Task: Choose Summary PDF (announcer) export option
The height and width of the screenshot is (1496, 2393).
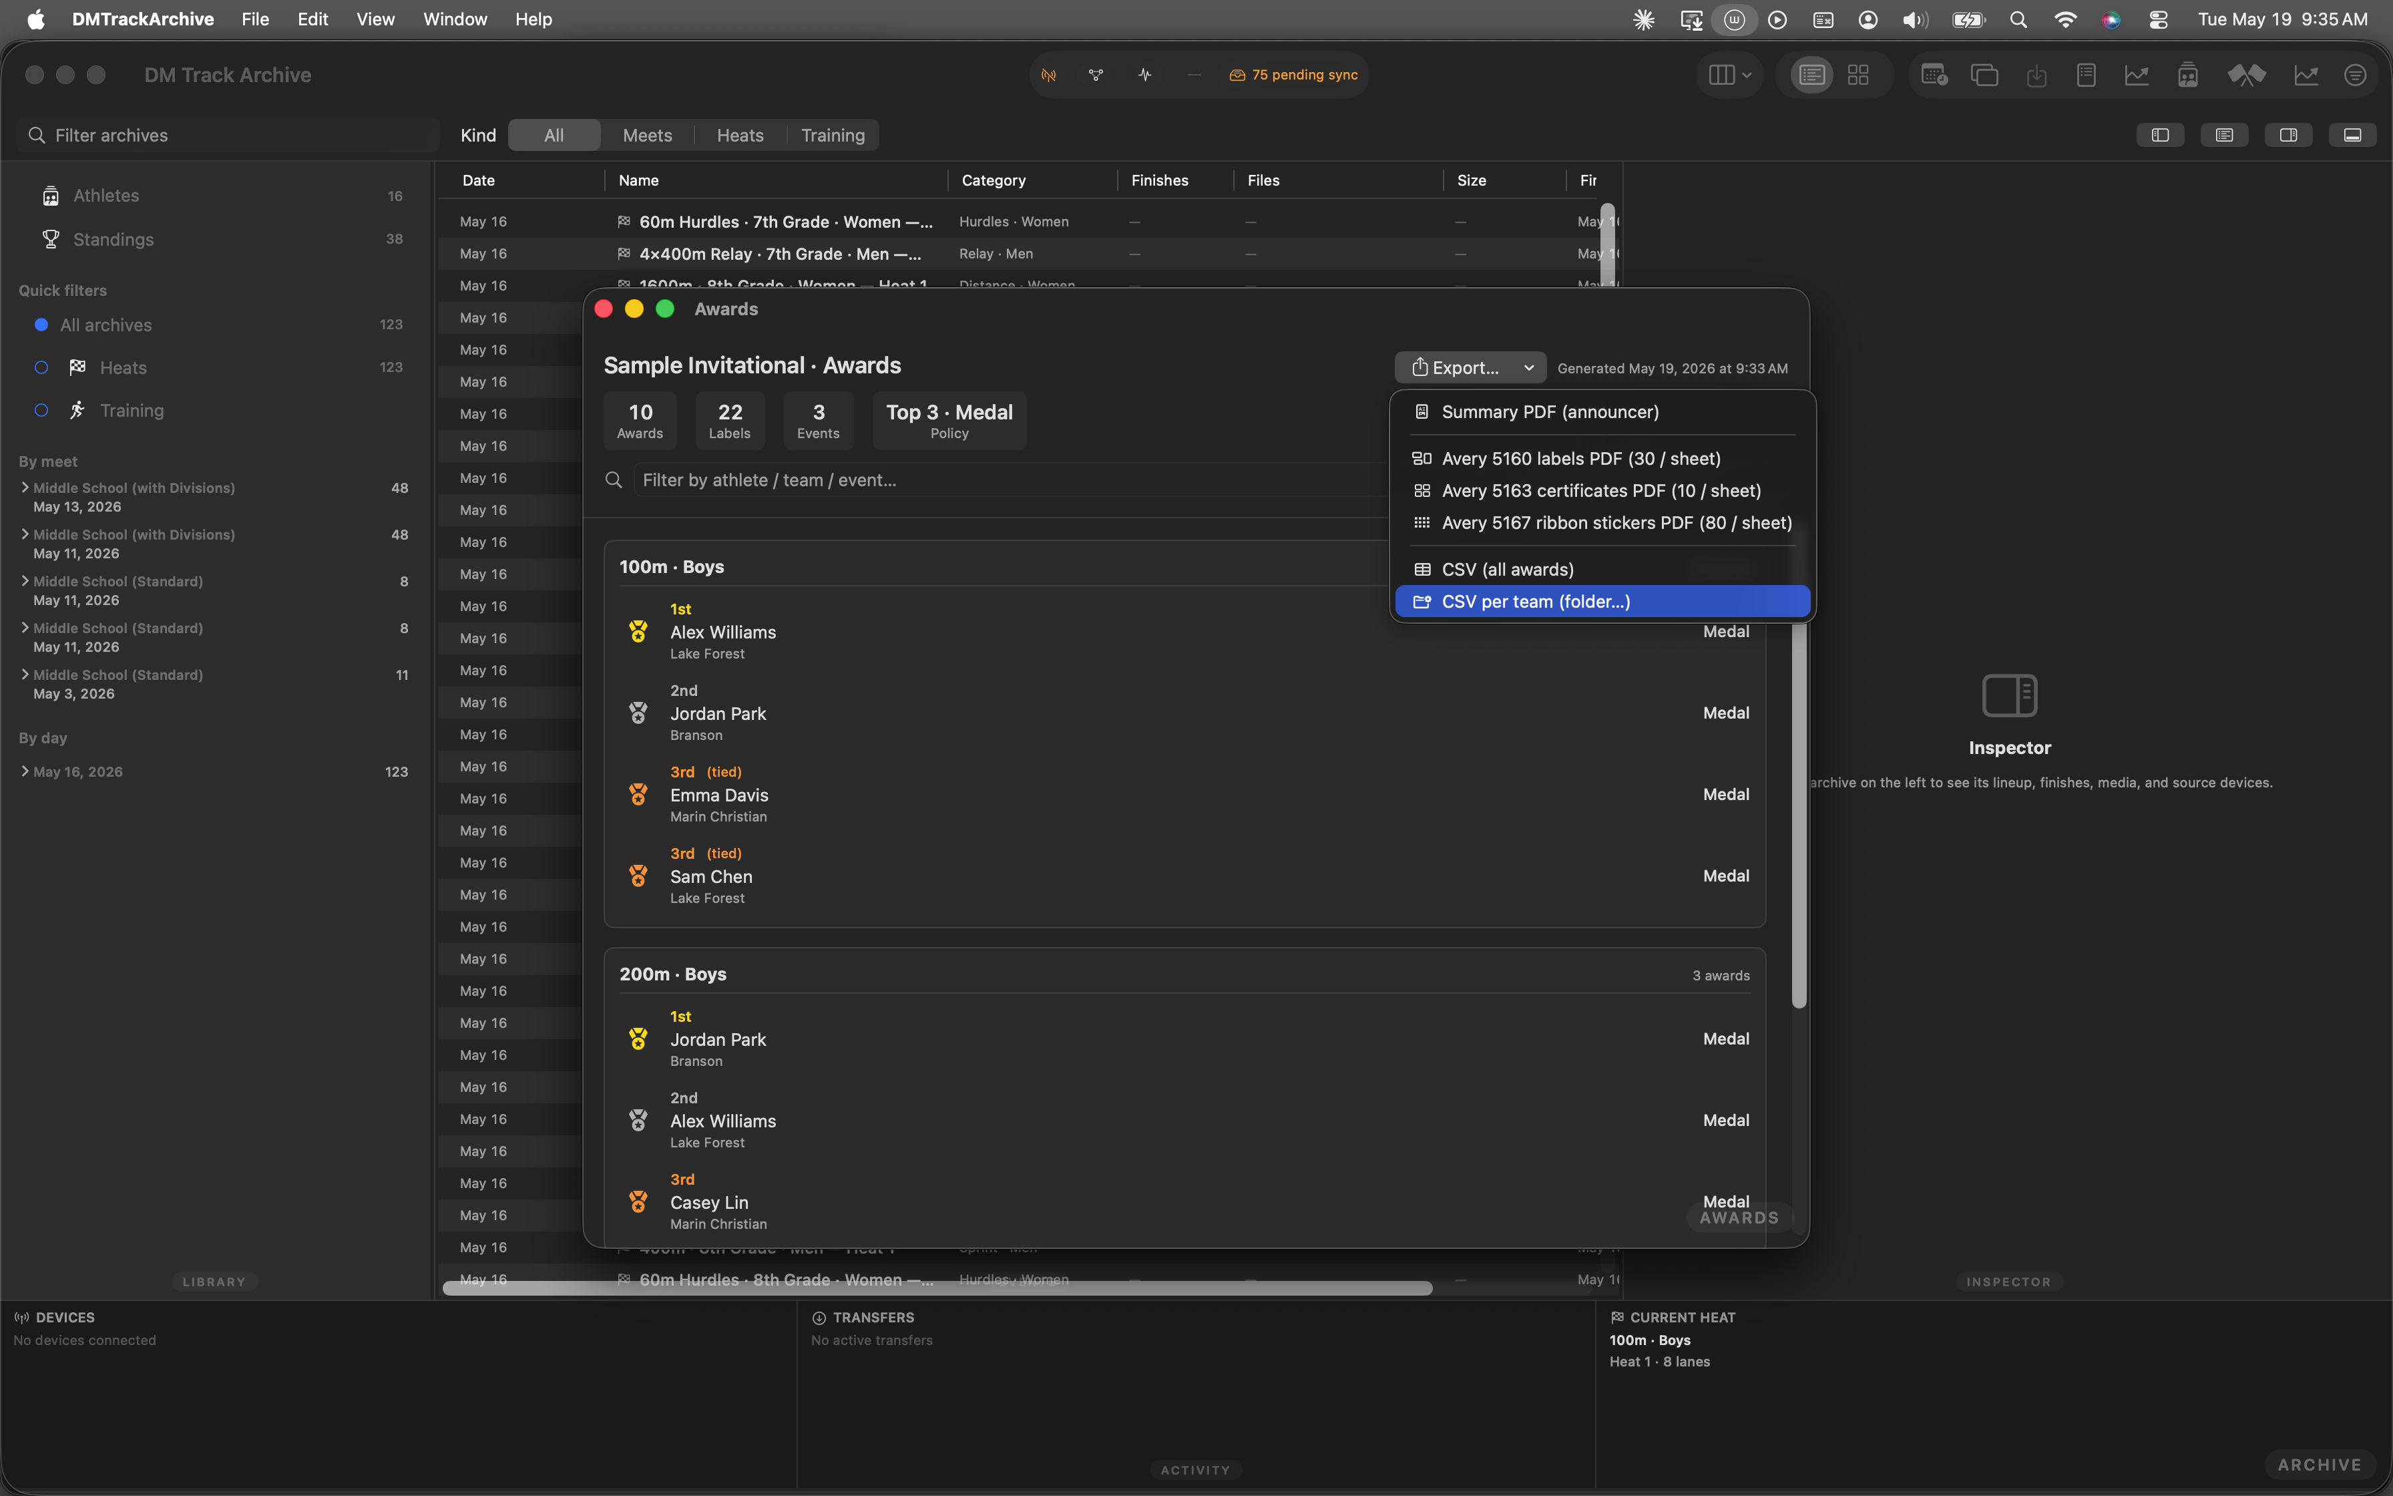Action: pos(1603,411)
